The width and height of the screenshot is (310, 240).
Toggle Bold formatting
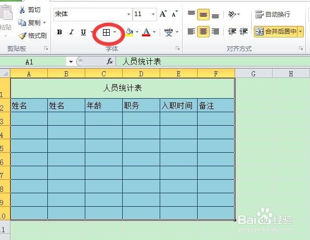[59, 32]
